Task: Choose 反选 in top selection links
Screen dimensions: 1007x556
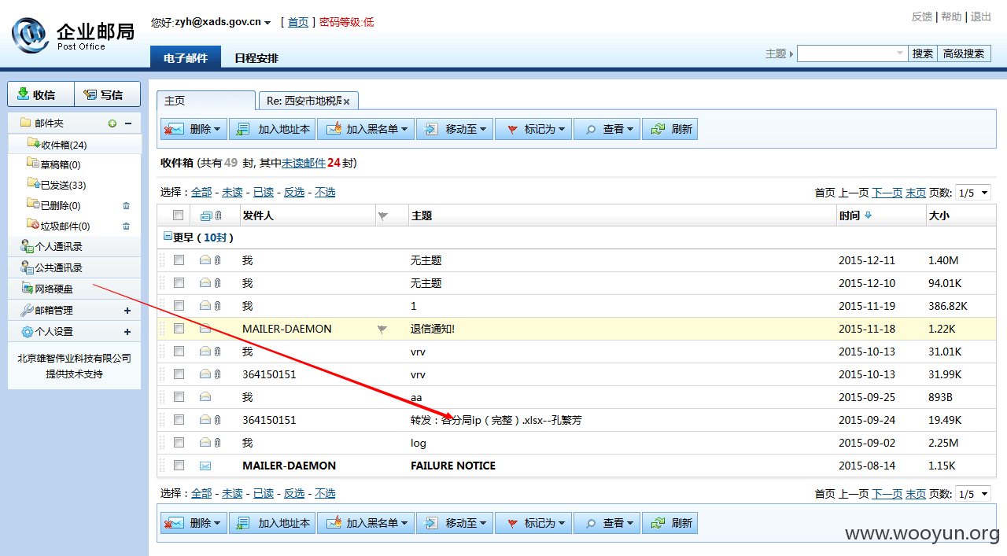Action: 294,192
